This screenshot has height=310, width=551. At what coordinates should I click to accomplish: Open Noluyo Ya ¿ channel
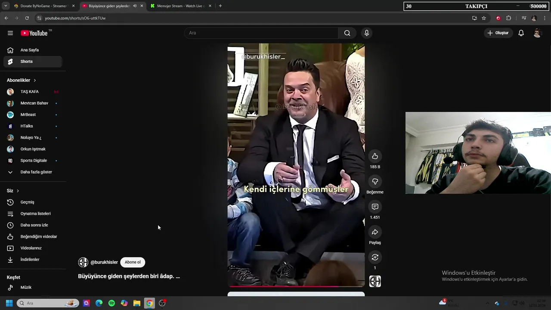pyautogui.click(x=33, y=138)
